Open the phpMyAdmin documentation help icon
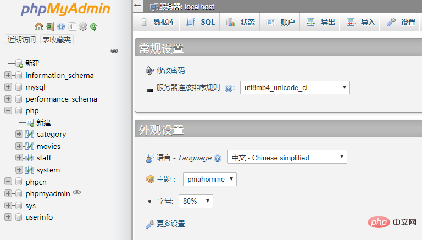Image resolution: width=422 pixels, height=240 pixels. (x=61, y=26)
